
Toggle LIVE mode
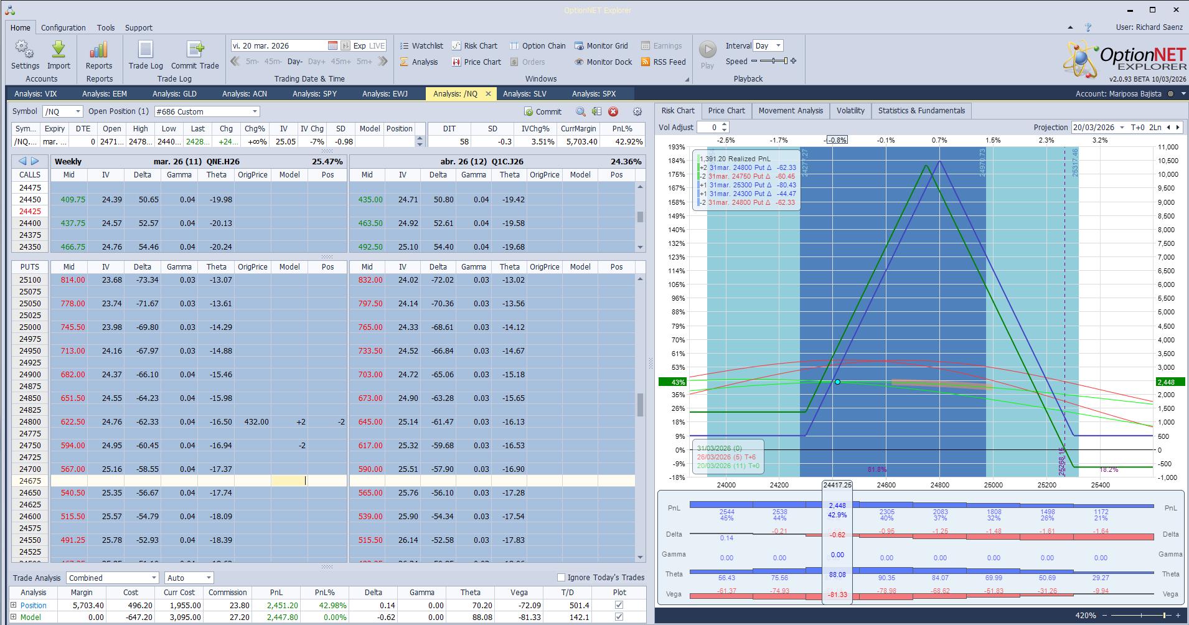[377, 45]
